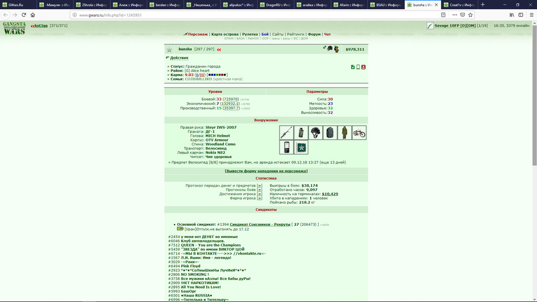Image resolution: width=537 pixels, height=302 pixels.
Task: Go to the browser home page
Action: tap(32, 14)
